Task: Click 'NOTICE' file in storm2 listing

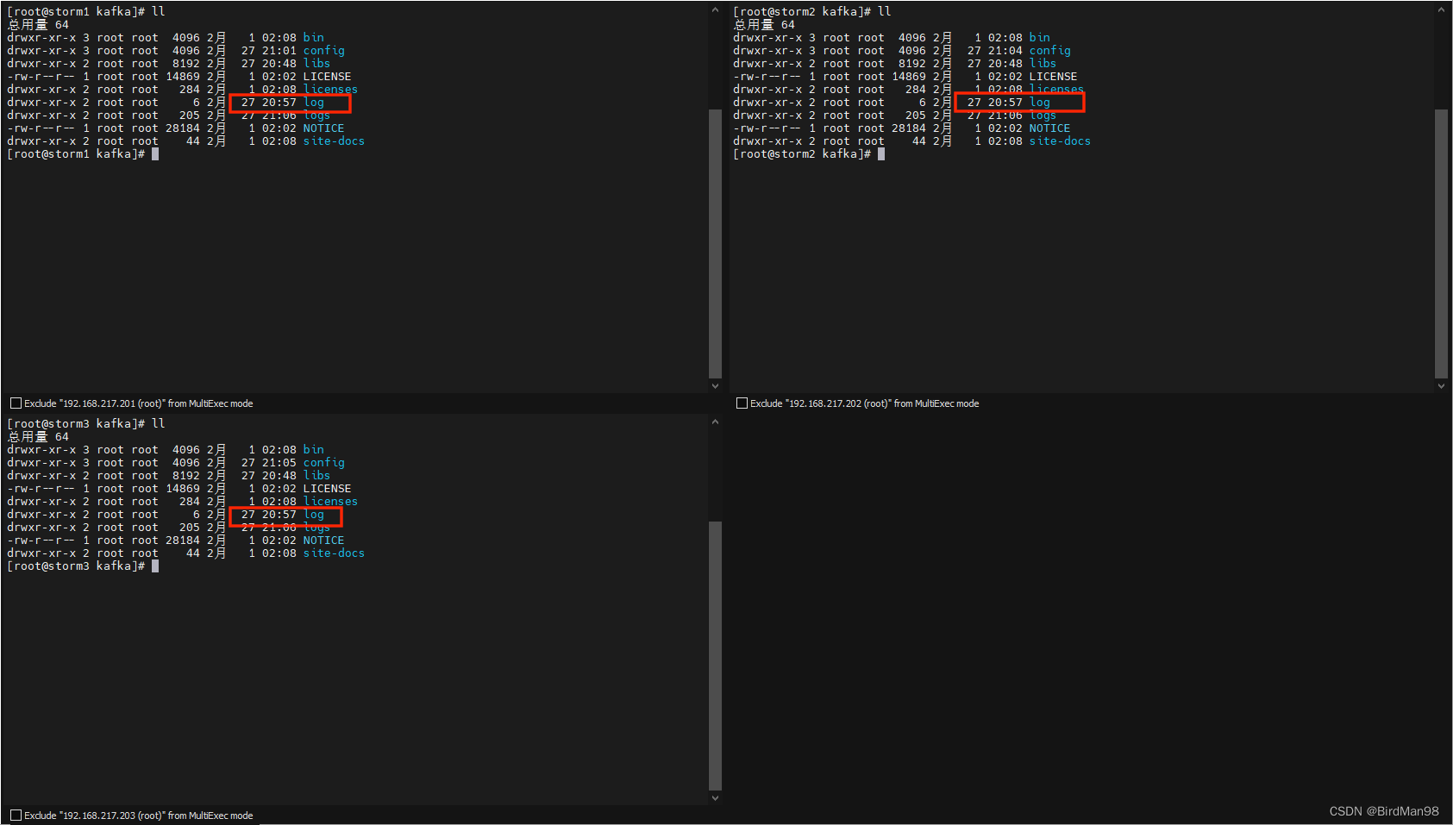Action: [x=1050, y=128]
